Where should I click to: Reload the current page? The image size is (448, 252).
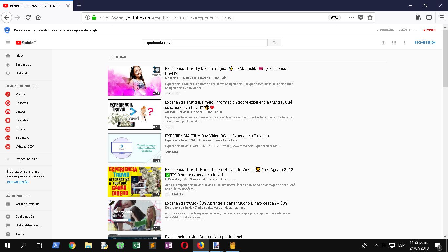(x=28, y=18)
